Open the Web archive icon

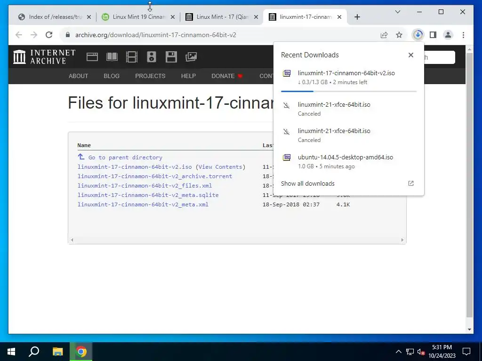(92, 57)
